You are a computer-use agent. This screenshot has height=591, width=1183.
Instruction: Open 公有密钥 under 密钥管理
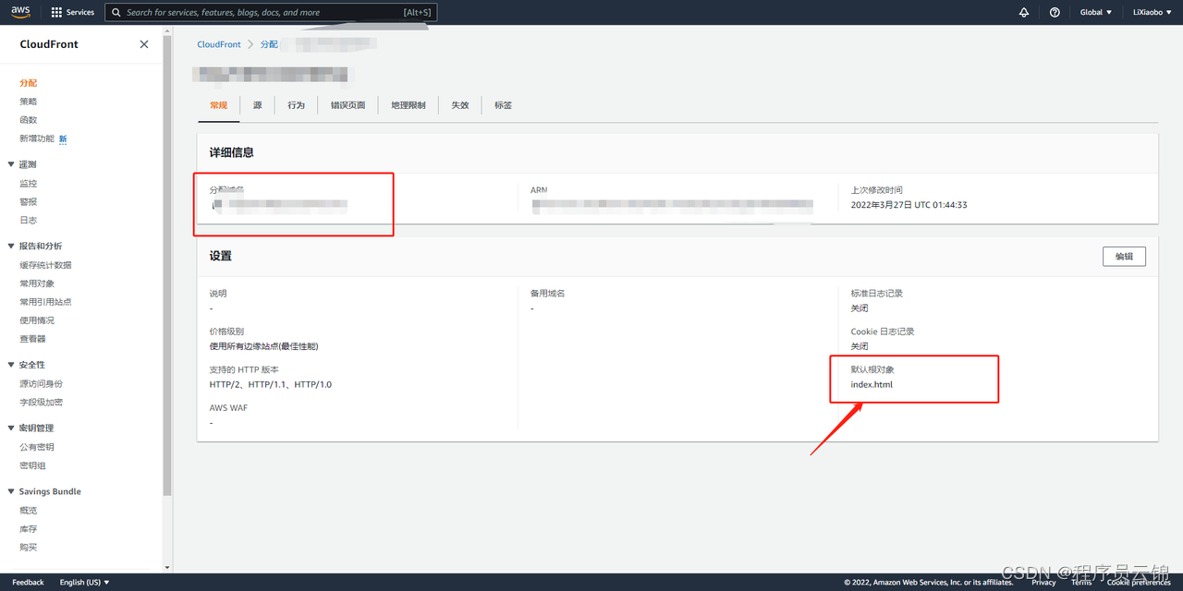(37, 447)
